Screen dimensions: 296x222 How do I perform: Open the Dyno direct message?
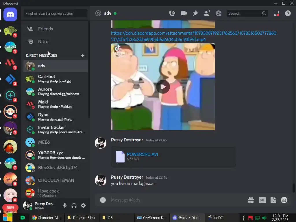pos(56,117)
